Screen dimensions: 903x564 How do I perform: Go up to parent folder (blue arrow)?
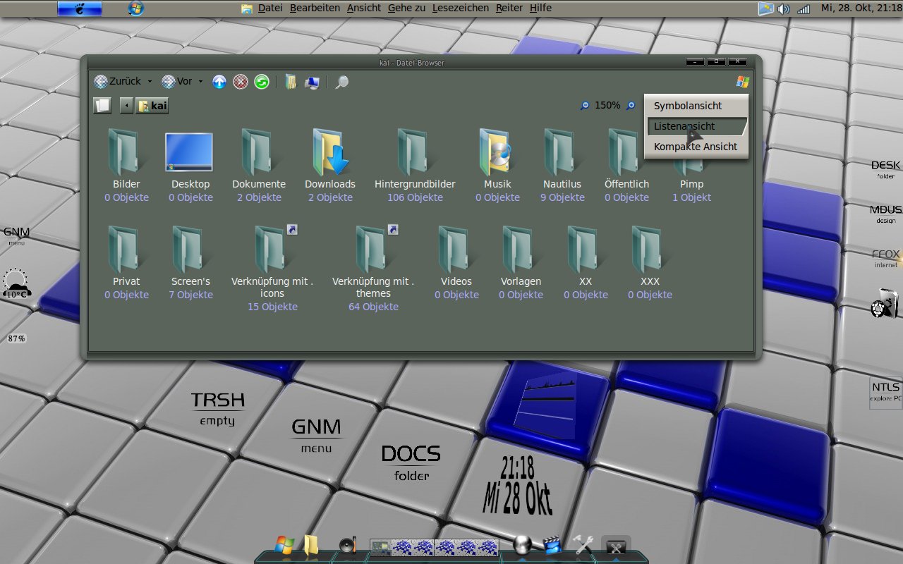pos(219,82)
